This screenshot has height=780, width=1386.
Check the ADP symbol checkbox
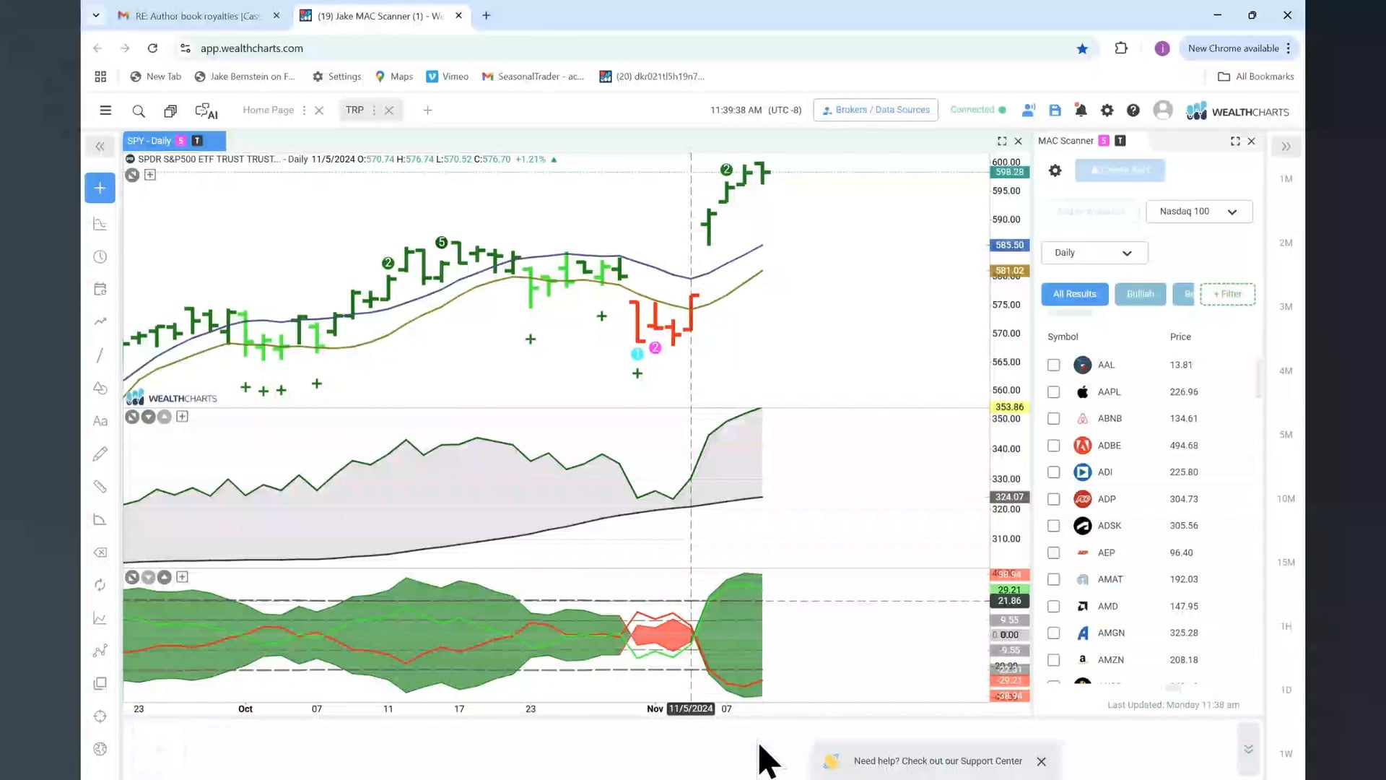click(x=1053, y=499)
